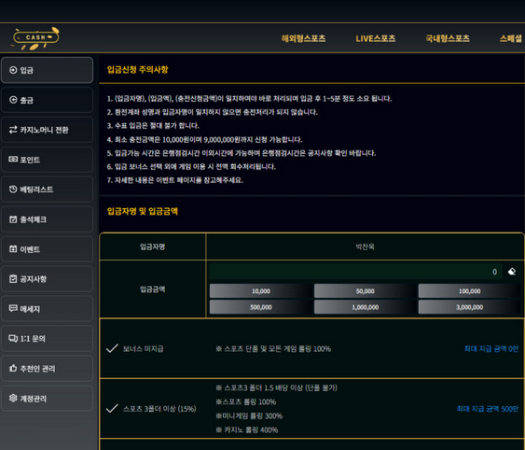Viewport: 525px width, 450px height.
Task: Select the 스포츠 3폴더 이상 (15%) bonus checkmark
Action: coord(112,408)
